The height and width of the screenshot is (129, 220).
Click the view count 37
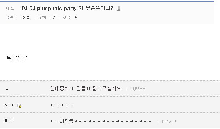52,17
